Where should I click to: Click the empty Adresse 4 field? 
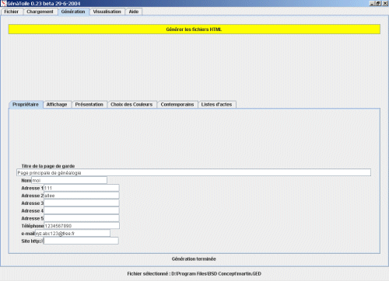[x=82, y=210]
